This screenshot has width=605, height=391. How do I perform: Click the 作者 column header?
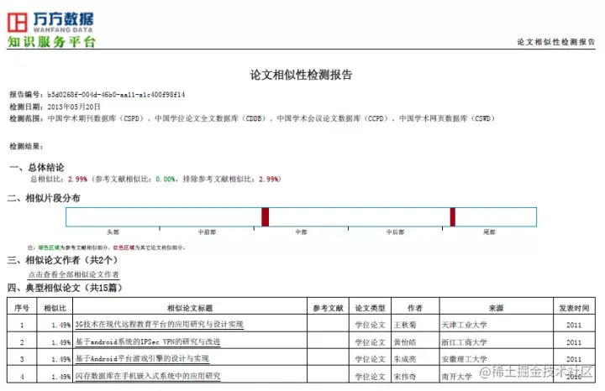415,308
